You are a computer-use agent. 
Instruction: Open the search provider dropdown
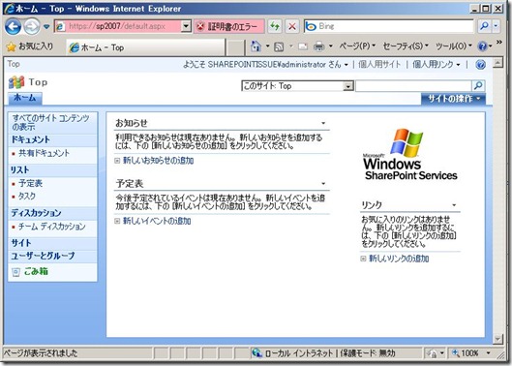pos(496,26)
